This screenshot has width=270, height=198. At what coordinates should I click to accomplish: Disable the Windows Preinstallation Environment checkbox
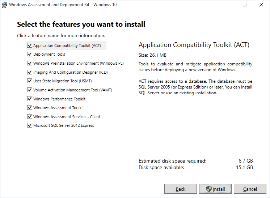pyautogui.click(x=30, y=63)
